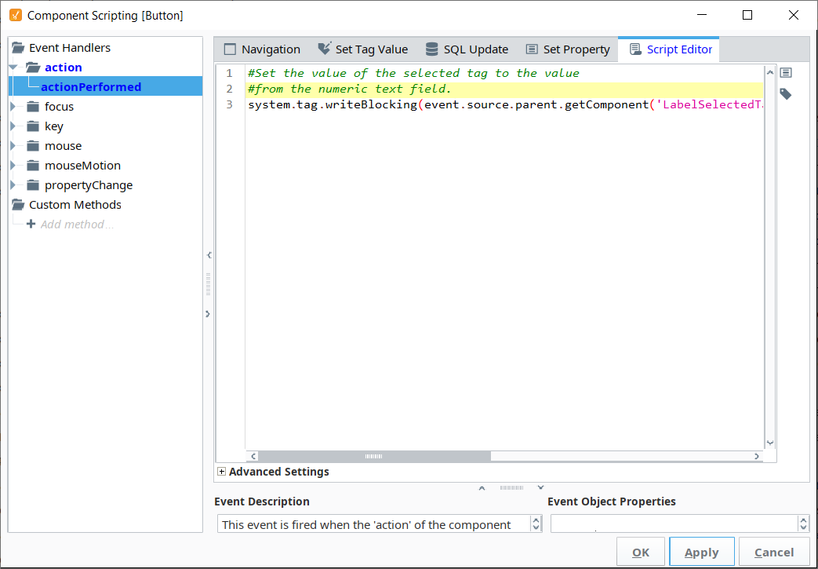Switch to the SQL Update tab
The height and width of the screenshot is (569, 818).
point(467,49)
